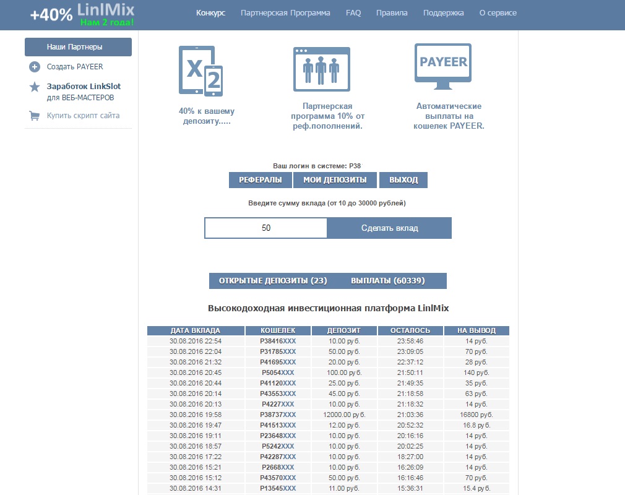The height and width of the screenshot is (495, 625).
Task: Click the star icon beside Заработок LinkSlot
Action: 35,87
